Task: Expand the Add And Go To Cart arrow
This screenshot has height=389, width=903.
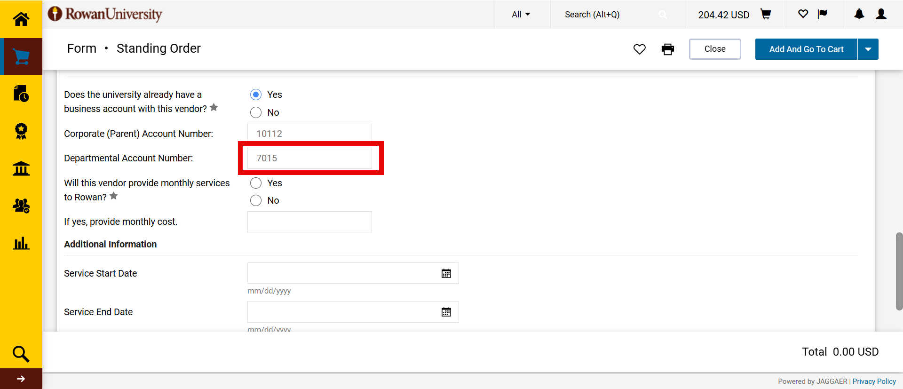Action: tap(868, 49)
